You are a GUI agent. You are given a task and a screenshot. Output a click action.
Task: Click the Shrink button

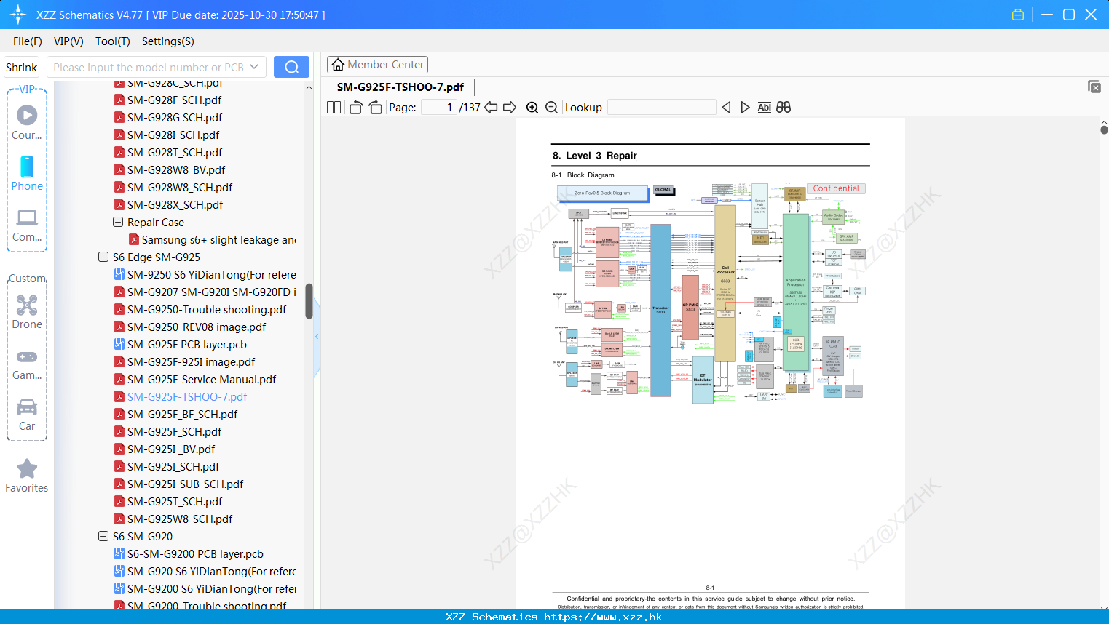tap(22, 67)
